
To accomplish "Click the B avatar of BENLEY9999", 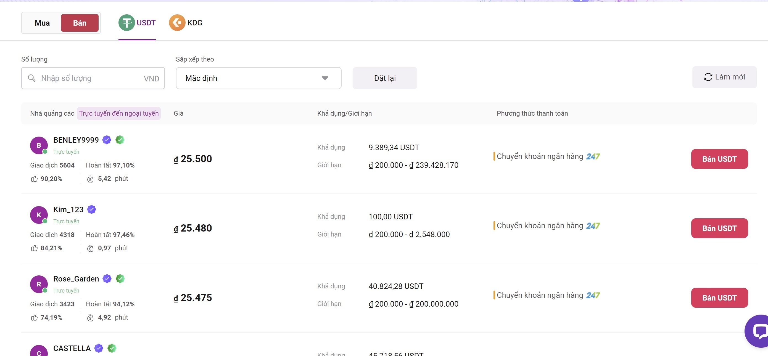I will pos(39,145).
